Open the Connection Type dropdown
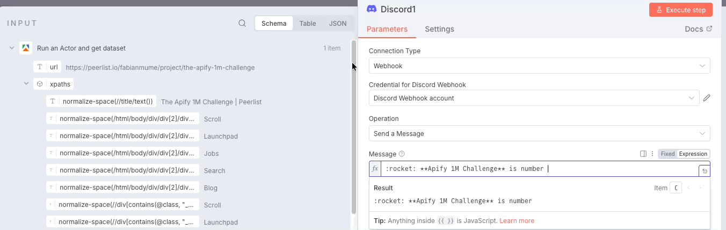This screenshot has width=726, height=230. coord(539,66)
